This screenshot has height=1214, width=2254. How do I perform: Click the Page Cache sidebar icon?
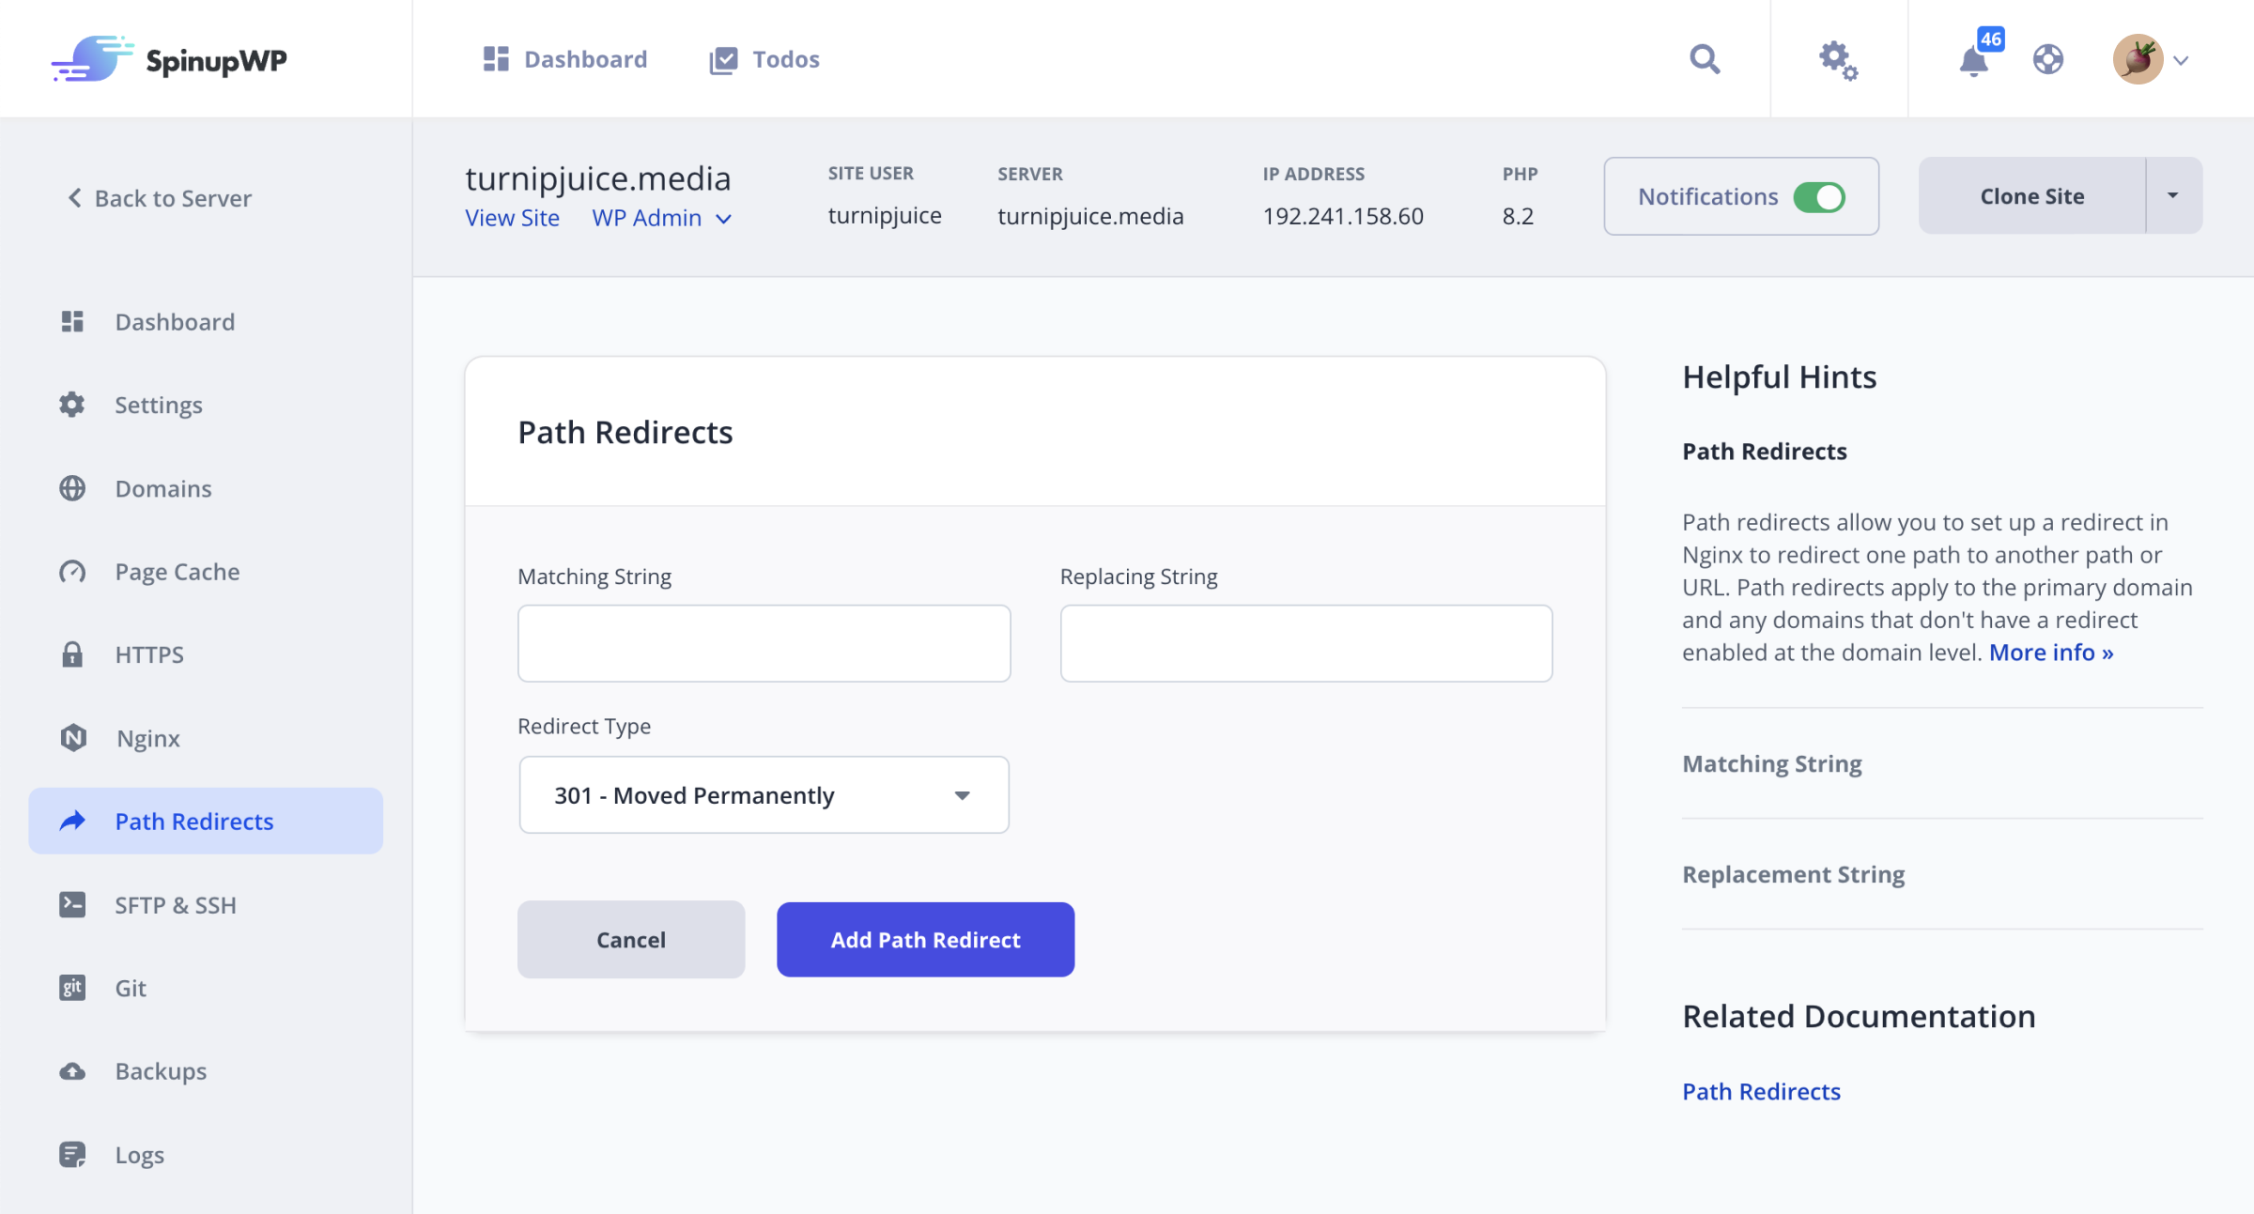[70, 571]
